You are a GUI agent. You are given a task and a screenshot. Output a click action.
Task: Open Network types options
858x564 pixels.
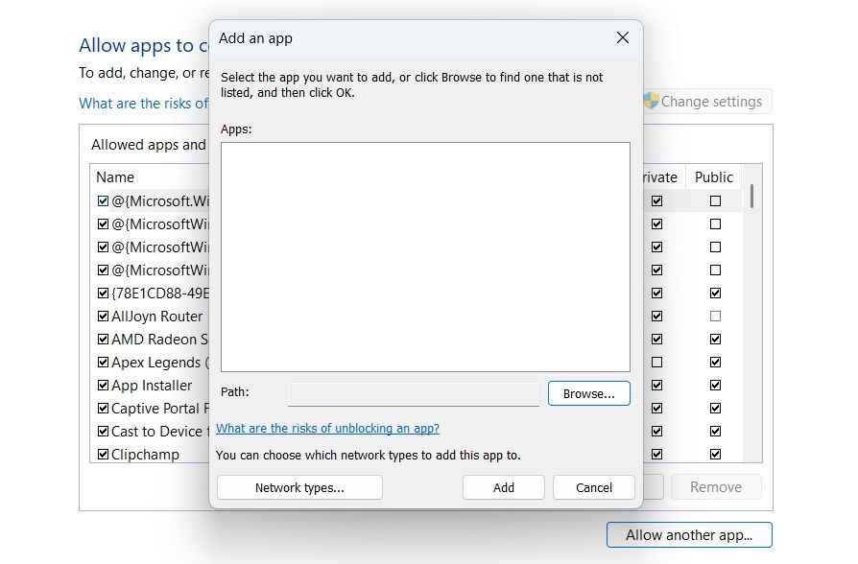point(299,487)
